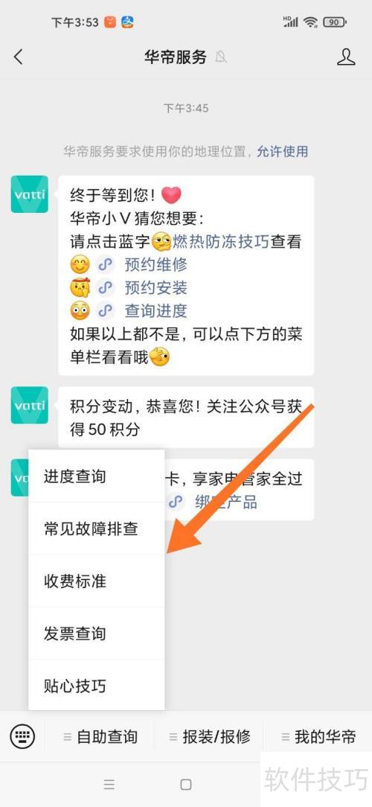
Task: Tap the back arrow icon
Action: 19,57
